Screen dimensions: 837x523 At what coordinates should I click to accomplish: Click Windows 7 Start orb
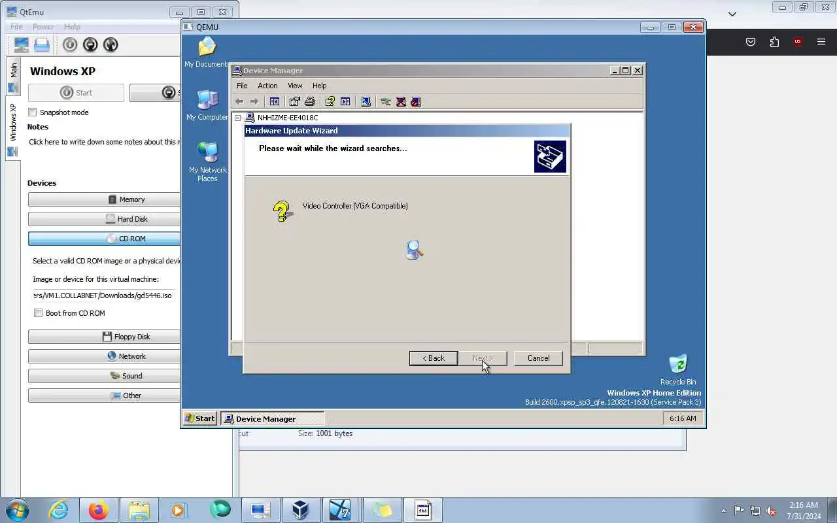(x=17, y=510)
